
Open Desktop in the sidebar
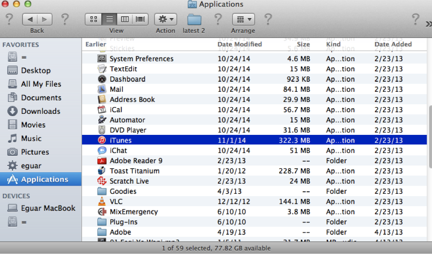click(41, 70)
